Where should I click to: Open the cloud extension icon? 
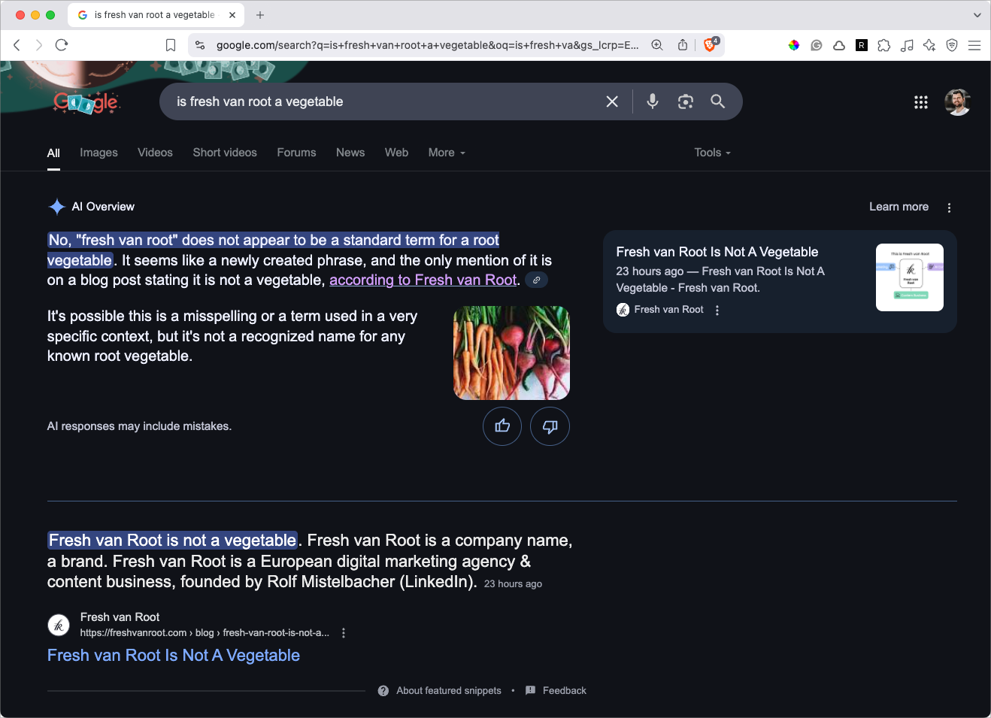click(x=839, y=45)
